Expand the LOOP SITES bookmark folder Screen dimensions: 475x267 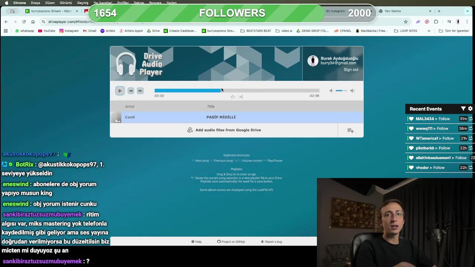[x=406, y=31]
